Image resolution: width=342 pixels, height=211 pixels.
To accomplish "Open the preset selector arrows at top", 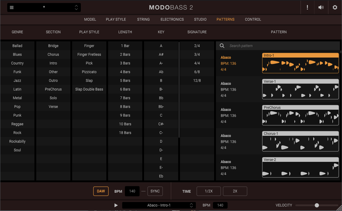I will (x=76, y=7).
